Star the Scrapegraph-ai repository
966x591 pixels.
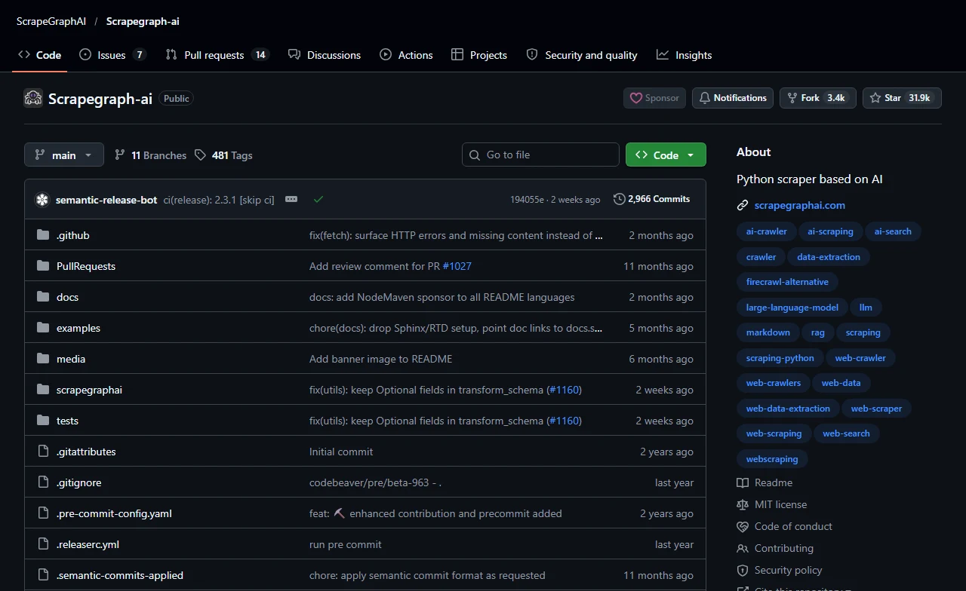point(902,98)
